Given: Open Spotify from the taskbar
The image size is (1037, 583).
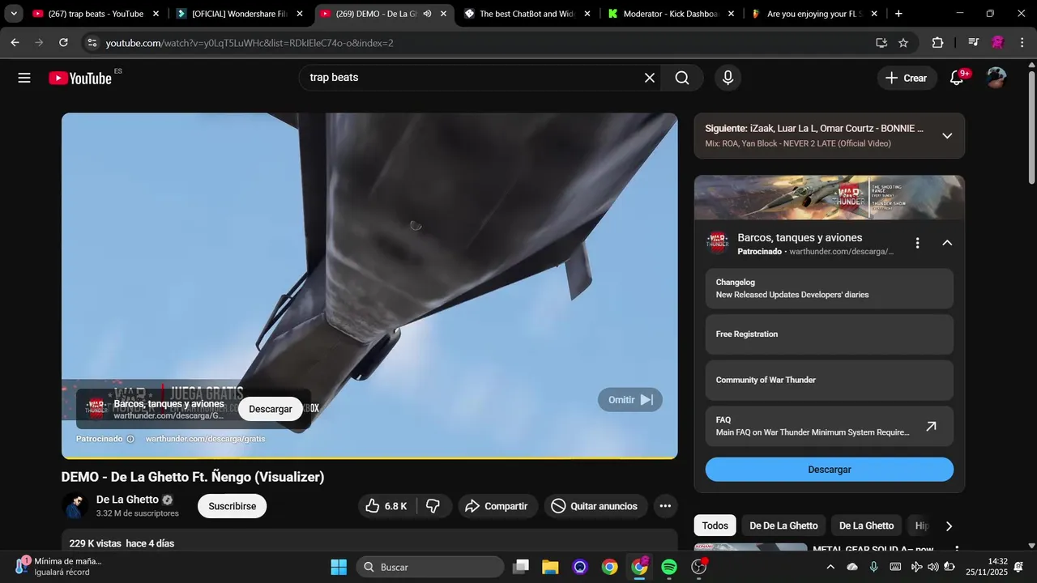Looking at the screenshot, I should tap(669, 567).
